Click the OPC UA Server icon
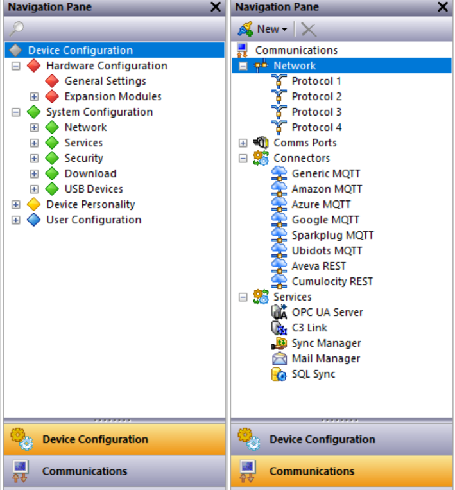The image size is (455, 490). [x=279, y=313]
